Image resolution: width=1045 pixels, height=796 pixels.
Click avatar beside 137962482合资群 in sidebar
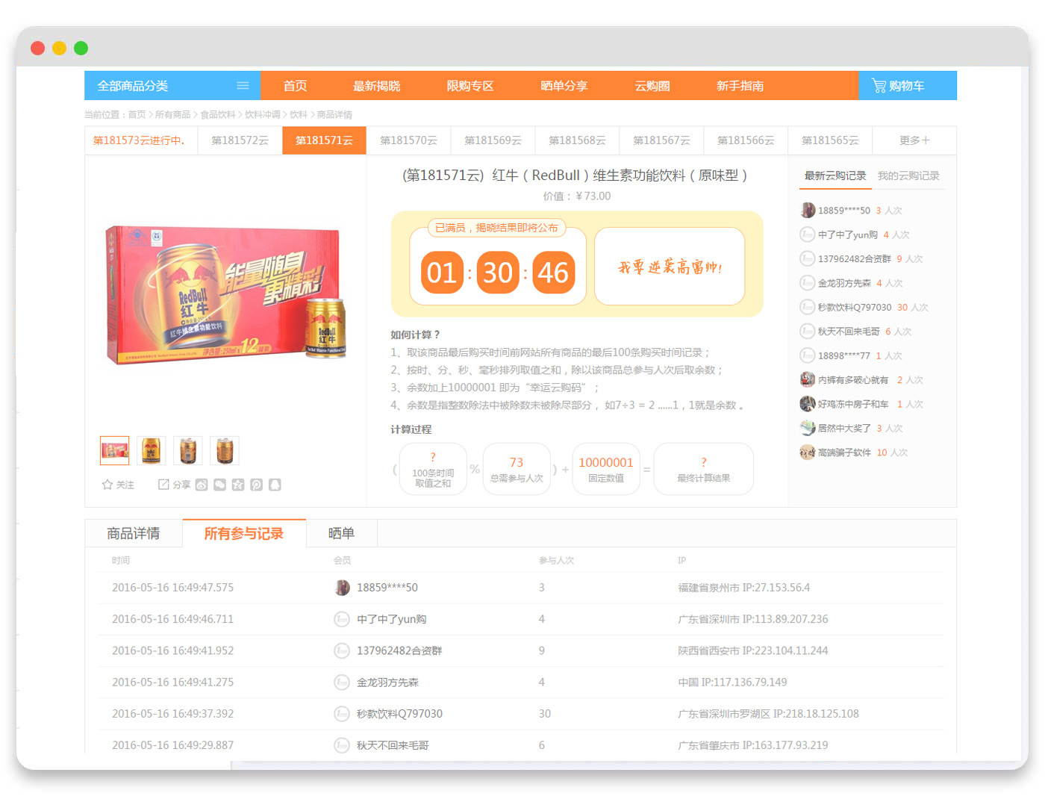[807, 259]
